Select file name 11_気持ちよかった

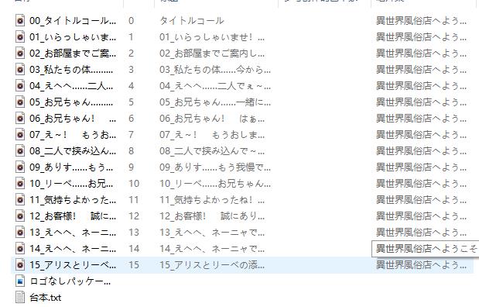73,199
